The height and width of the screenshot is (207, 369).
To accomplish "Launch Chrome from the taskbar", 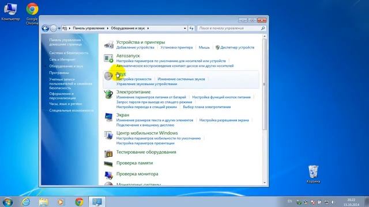I will pyautogui.click(x=79, y=202).
